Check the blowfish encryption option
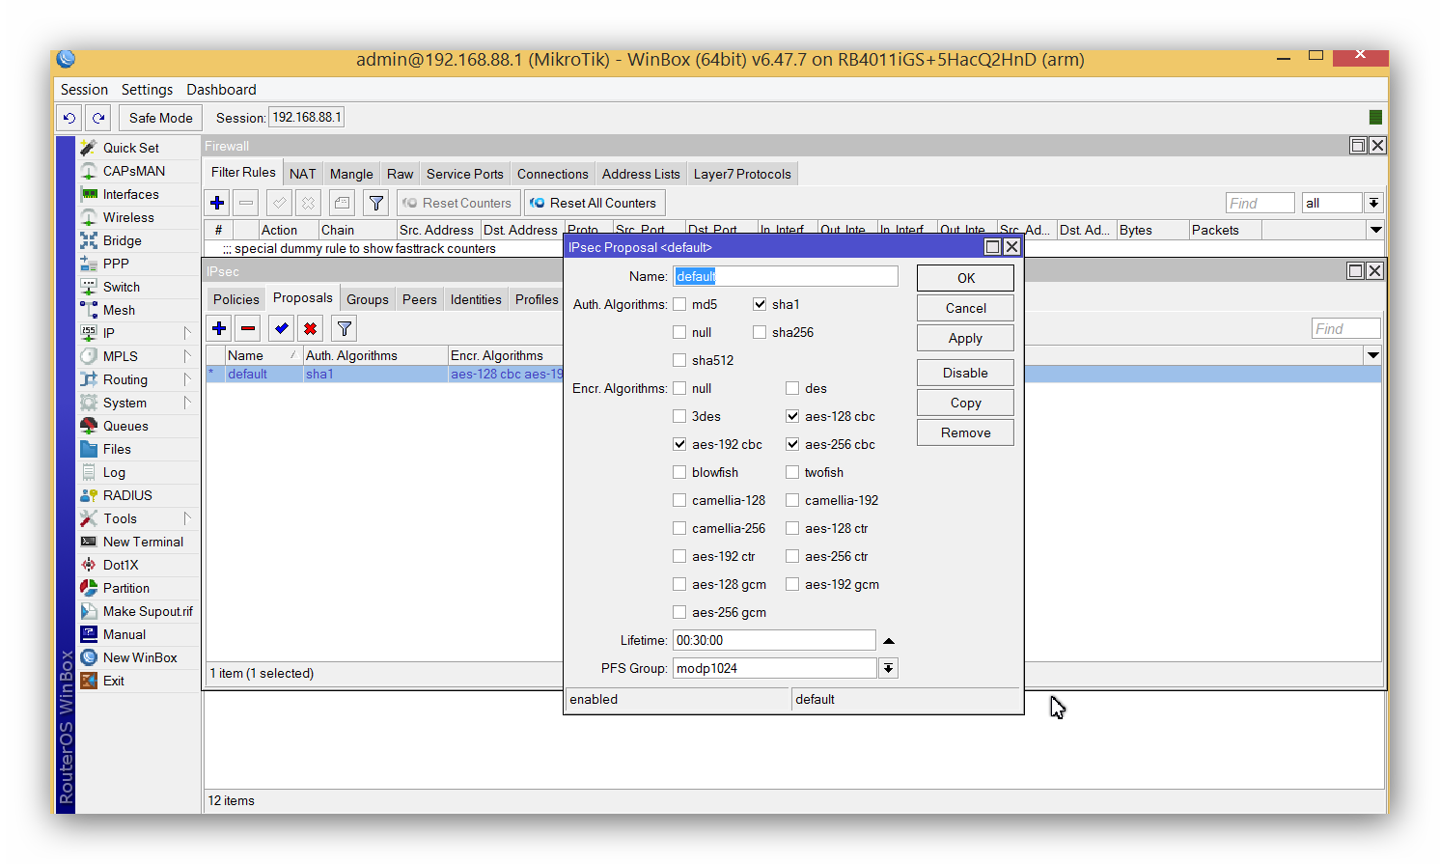1440x864 pixels. 679,472
